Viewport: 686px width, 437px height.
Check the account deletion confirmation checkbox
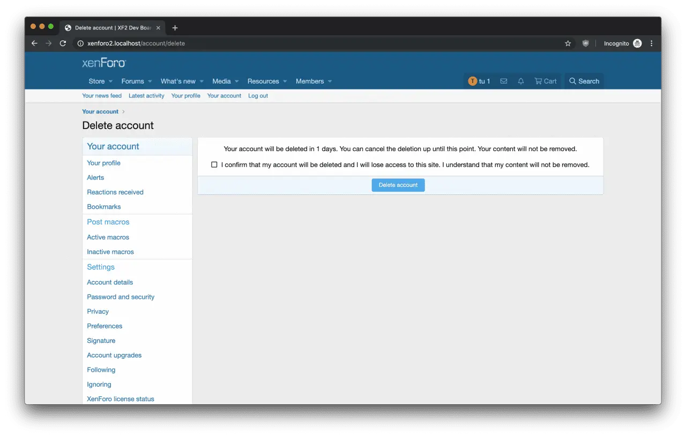point(214,165)
